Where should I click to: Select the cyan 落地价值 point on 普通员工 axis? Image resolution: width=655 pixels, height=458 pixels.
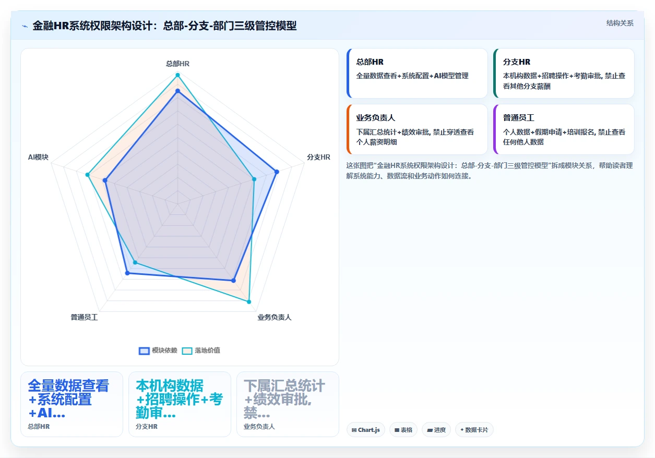[x=135, y=262]
